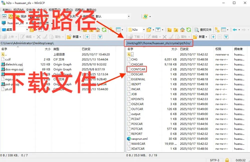
Task: Open the h2o remote directory dropdown
Action: [143, 30]
